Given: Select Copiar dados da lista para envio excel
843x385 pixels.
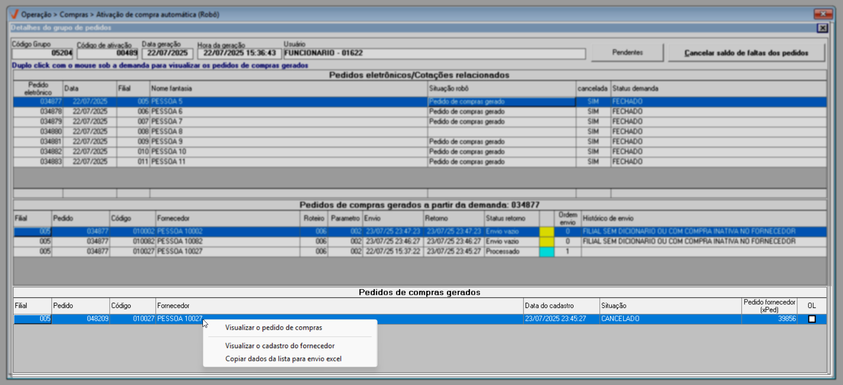Looking at the screenshot, I should pos(283,359).
